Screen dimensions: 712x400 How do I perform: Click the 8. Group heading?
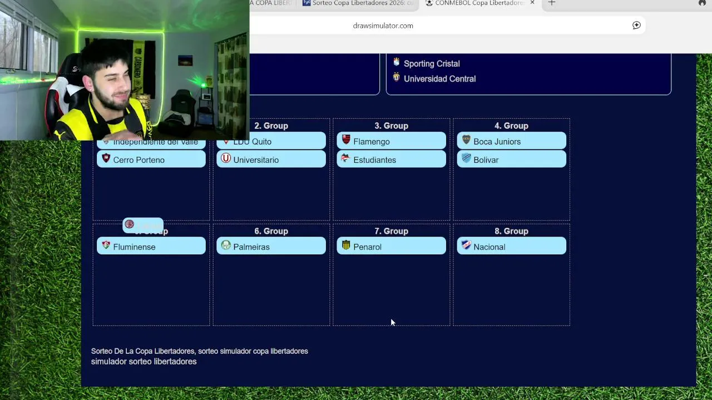(511, 231)
